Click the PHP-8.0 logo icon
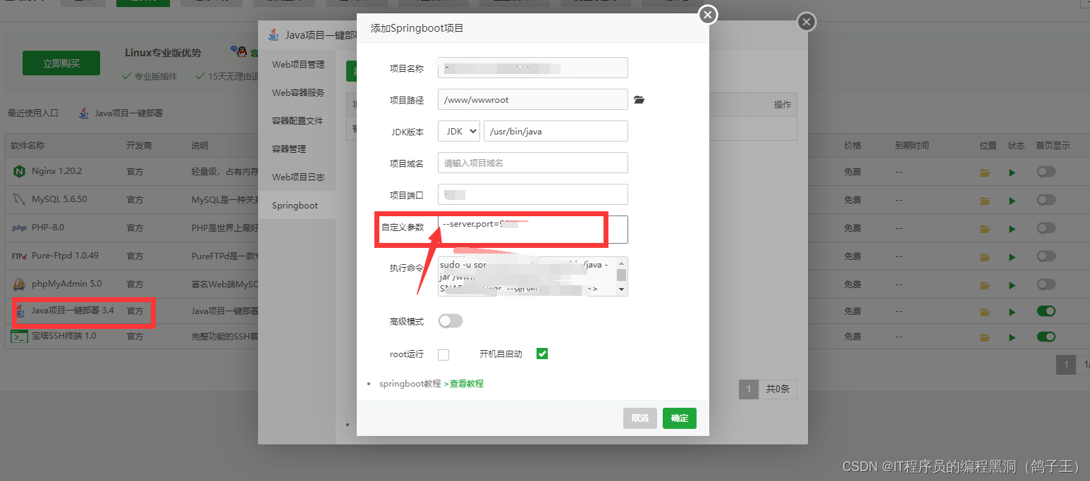The image size is (1090, 481). (x=19, y=227)
